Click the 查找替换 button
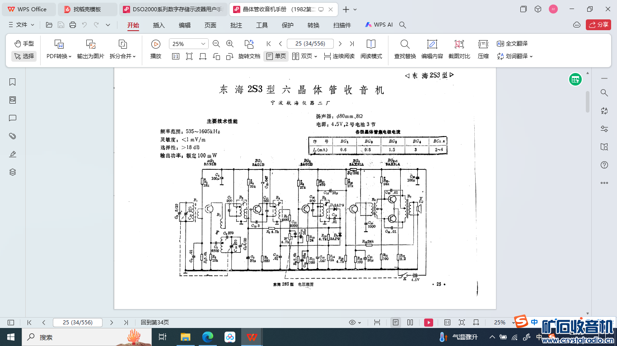 (x=405, y=50)
